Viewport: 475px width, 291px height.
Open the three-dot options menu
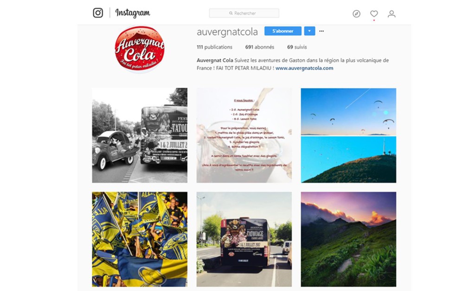tap(322, 31)
